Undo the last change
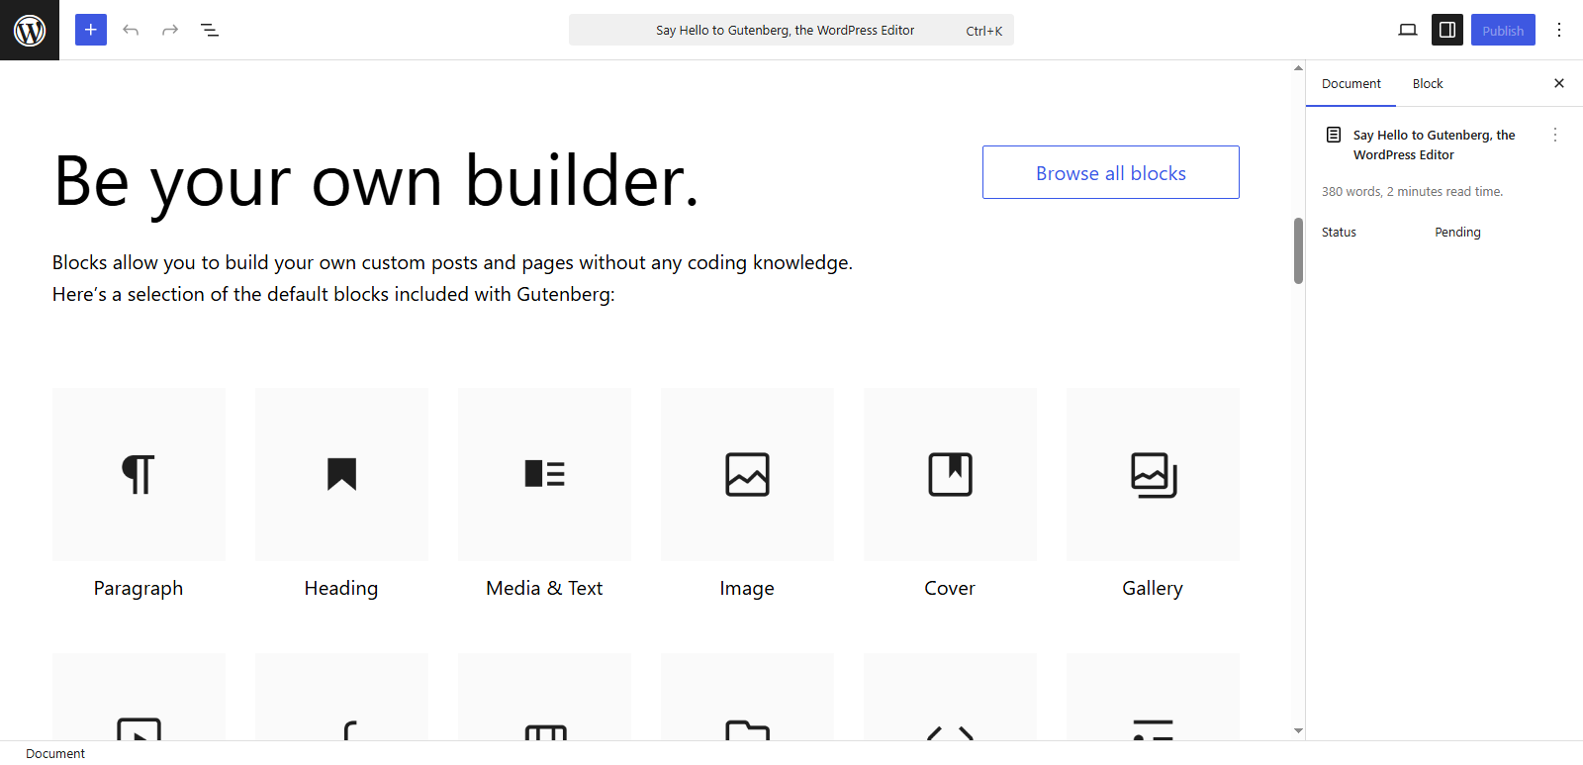This screenshot has height=765, width=1583. tap(131, 30)
